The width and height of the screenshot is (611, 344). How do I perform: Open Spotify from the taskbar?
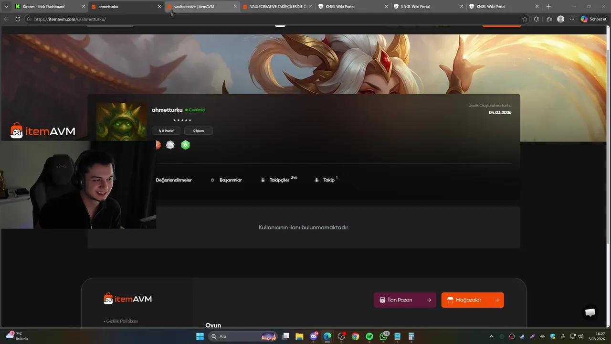coord(369,336)
